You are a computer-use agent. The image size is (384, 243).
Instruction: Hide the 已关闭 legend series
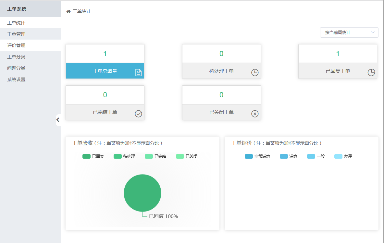click(187, 156)
